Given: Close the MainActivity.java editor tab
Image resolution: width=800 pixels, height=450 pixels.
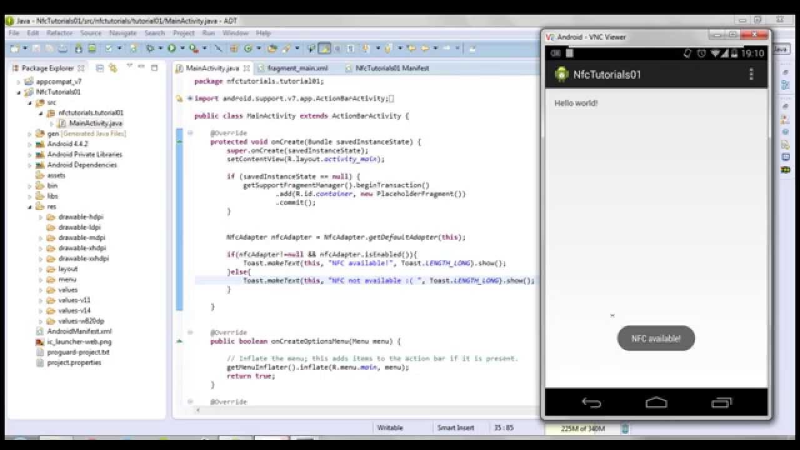Looking at the screenshot, I should coord(247,68).
